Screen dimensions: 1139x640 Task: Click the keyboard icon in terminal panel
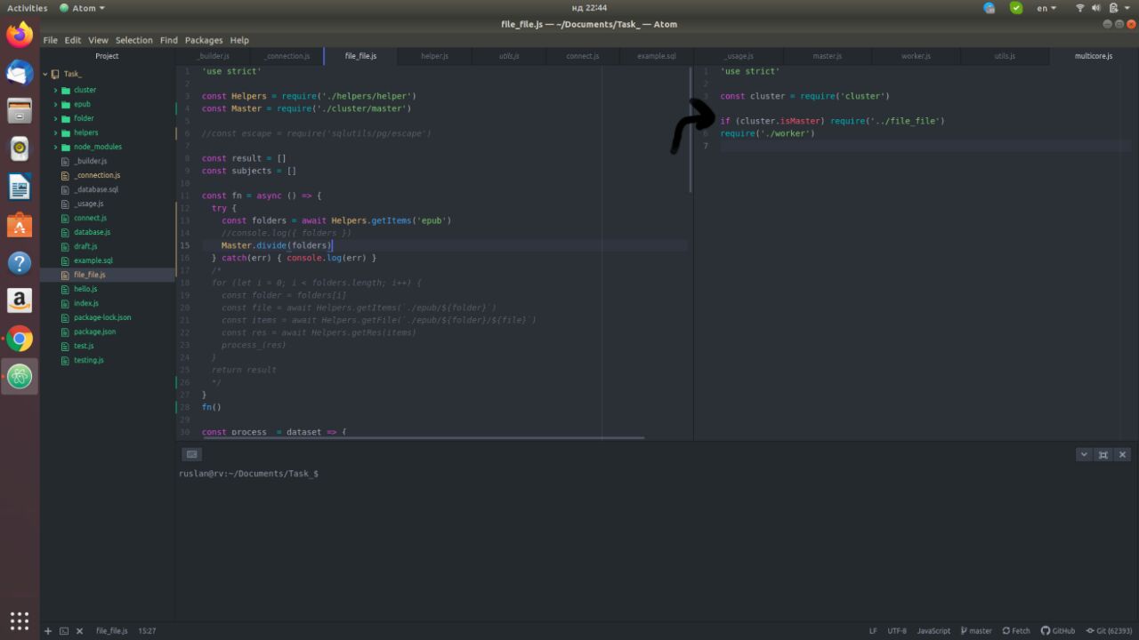click(x=191, y=454)
